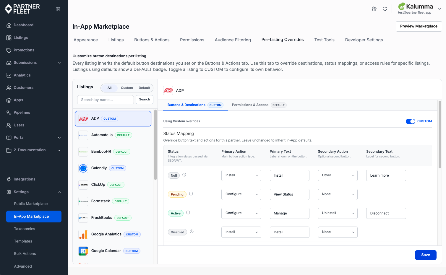Open the Buttons & Destinations sub-tab
This screenshot has width=446, height=275.
tap(195, 105)
